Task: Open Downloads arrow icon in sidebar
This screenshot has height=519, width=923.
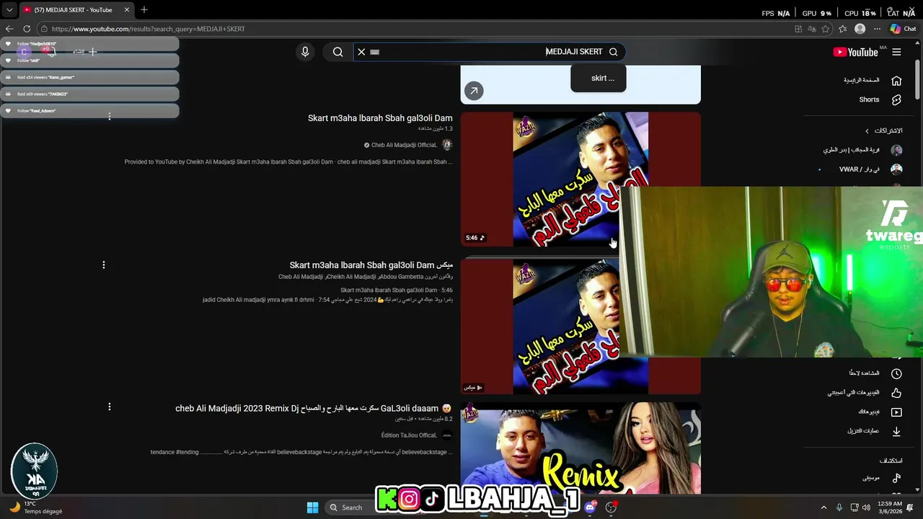Action: 896,431
